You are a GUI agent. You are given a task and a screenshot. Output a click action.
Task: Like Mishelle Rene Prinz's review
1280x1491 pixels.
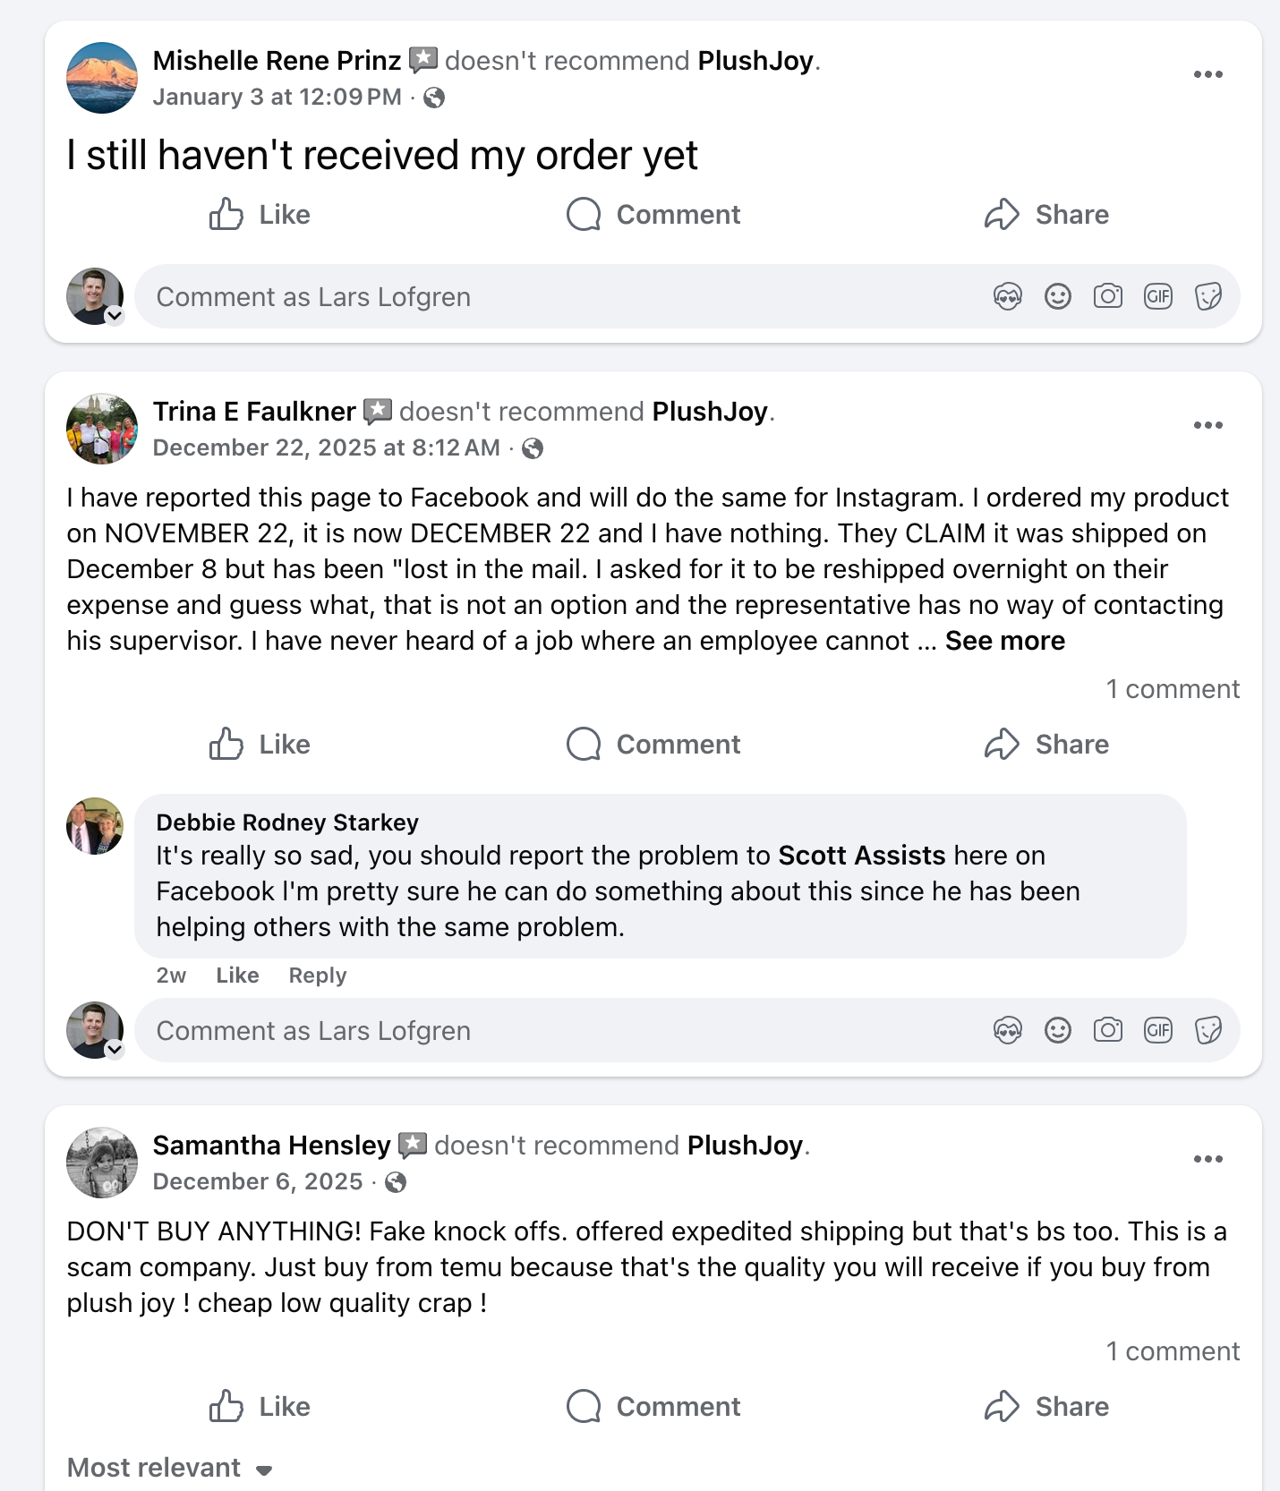[x=260, y=215]
